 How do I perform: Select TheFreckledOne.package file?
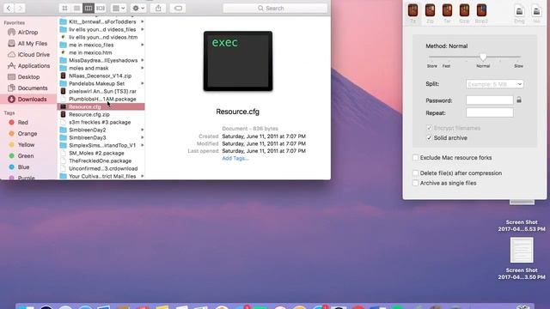101,161
